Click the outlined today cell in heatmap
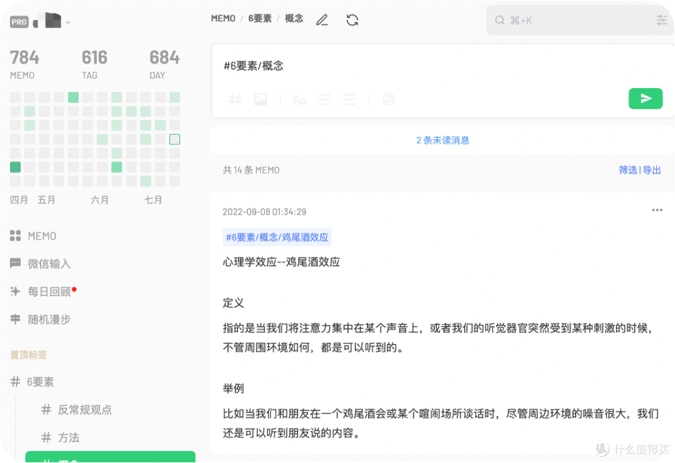Image resolution: width=675 pixels, height=463 pixels. click(x=174, y=139)
